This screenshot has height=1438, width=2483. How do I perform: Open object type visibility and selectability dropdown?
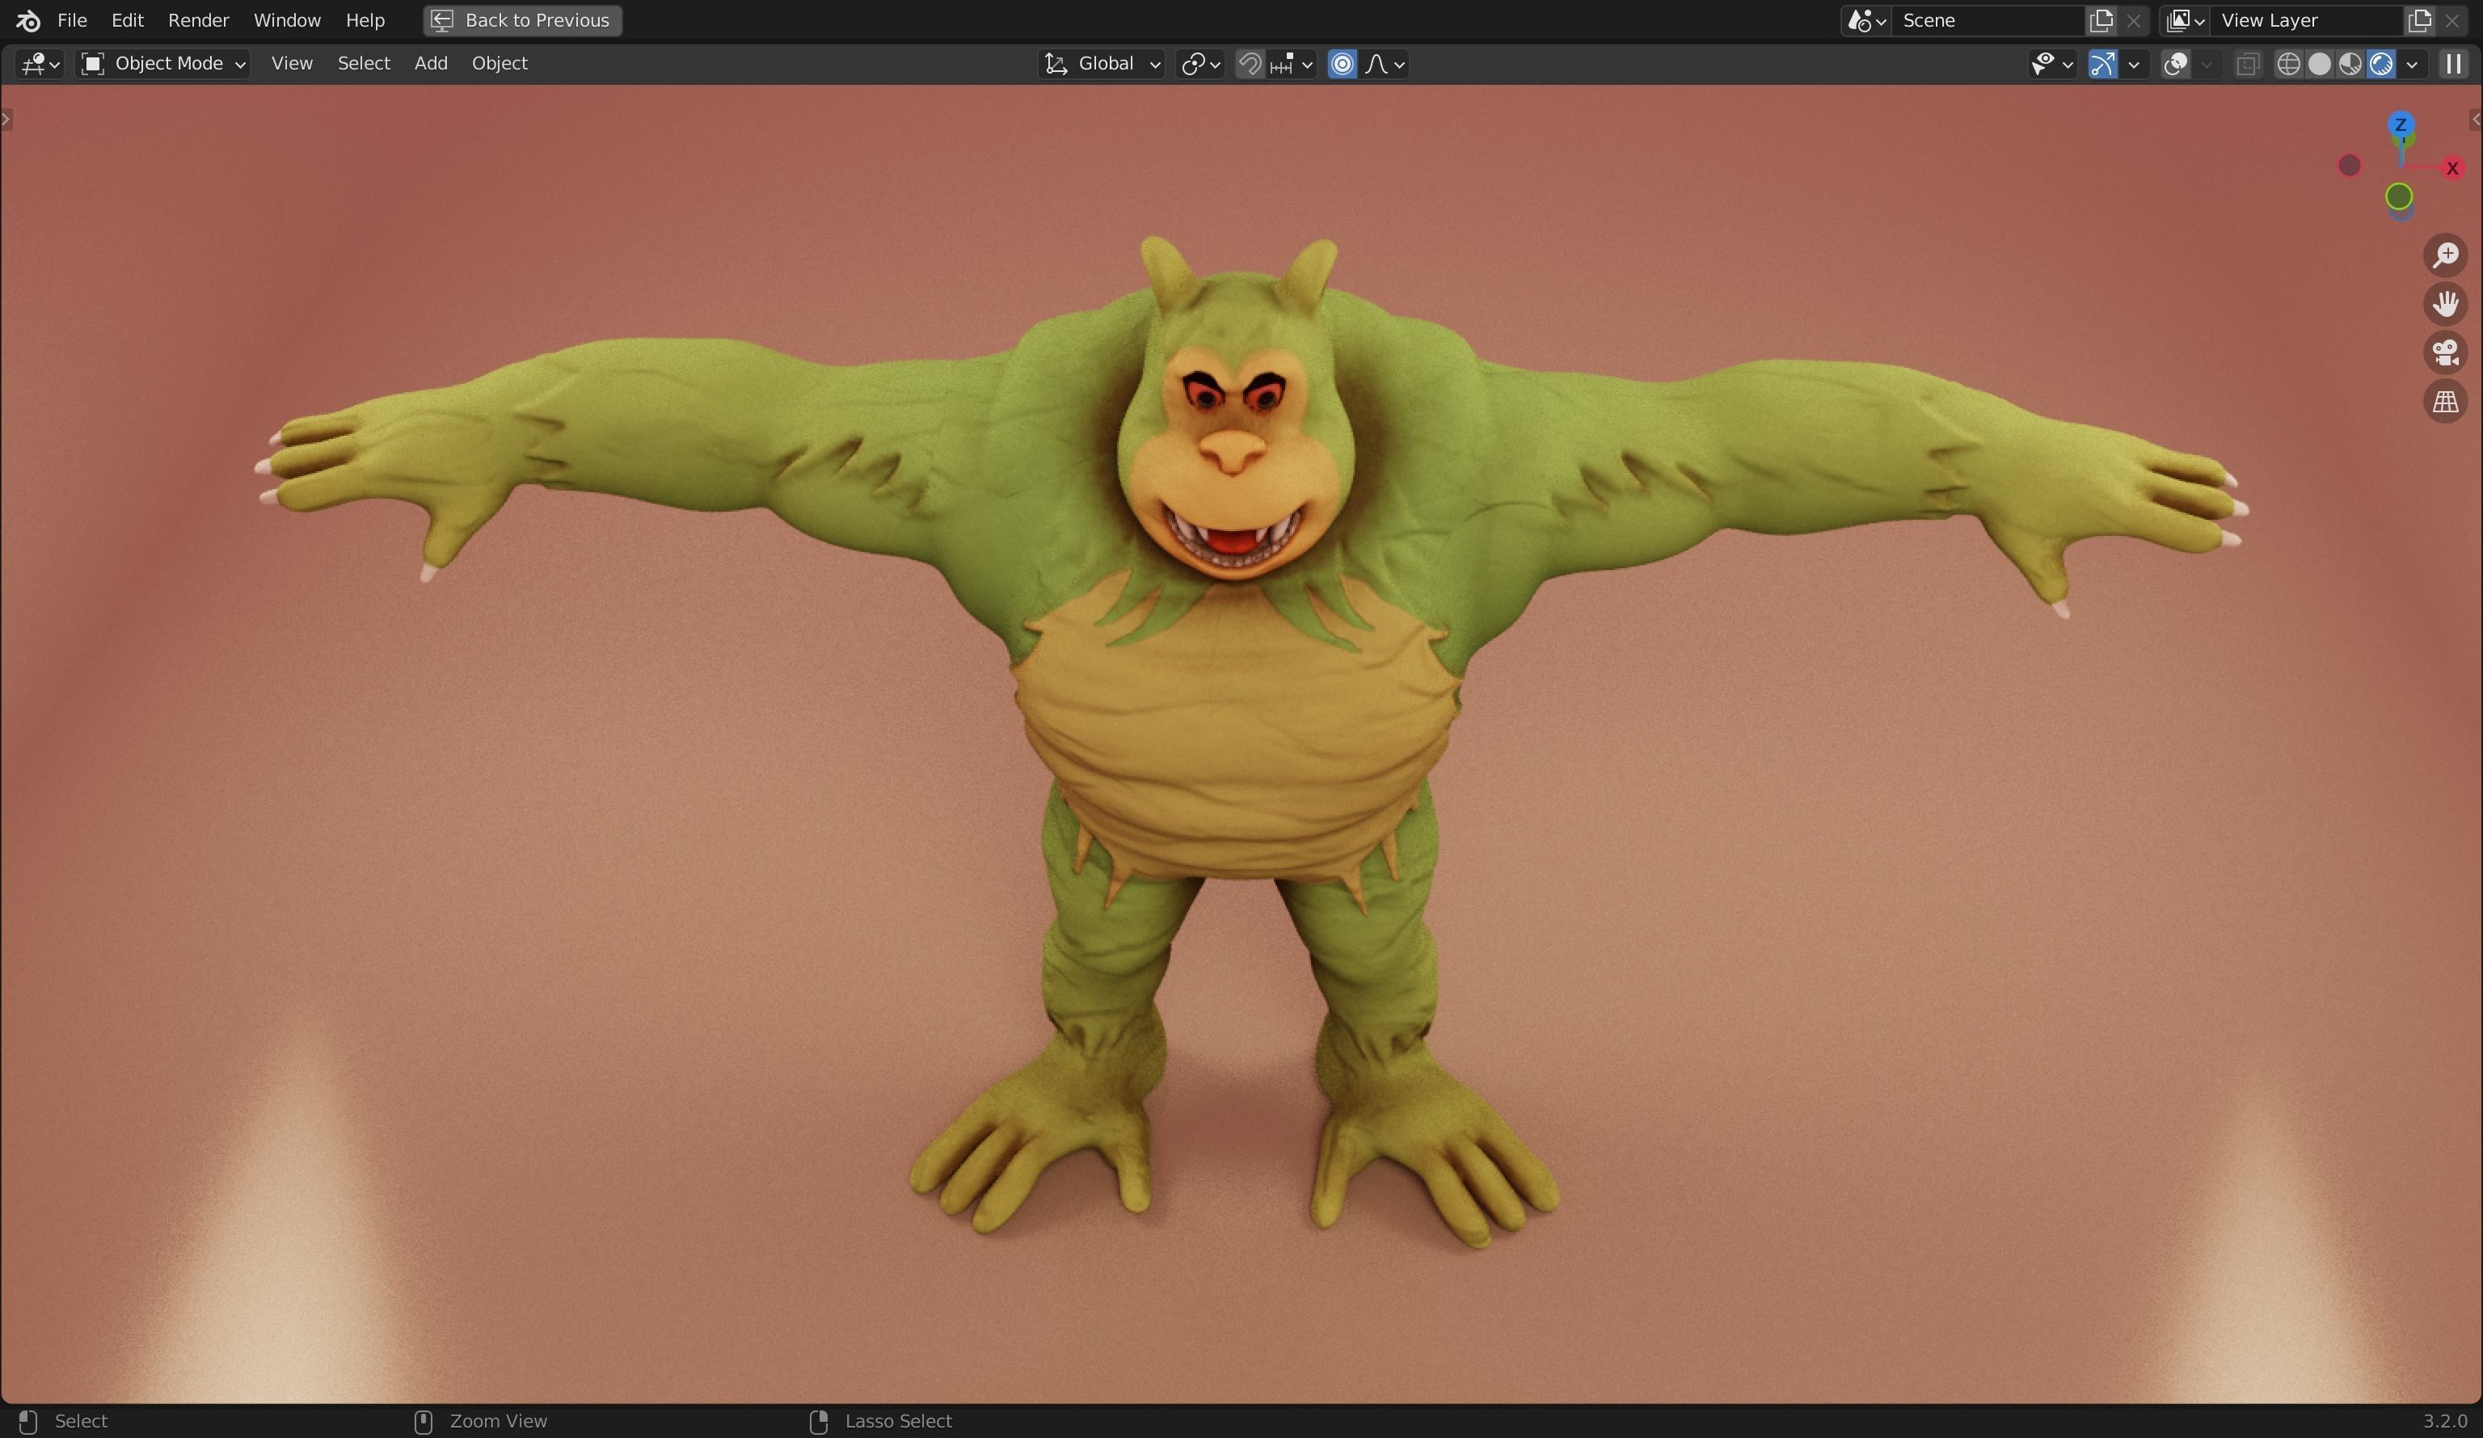coord(2052,64)
